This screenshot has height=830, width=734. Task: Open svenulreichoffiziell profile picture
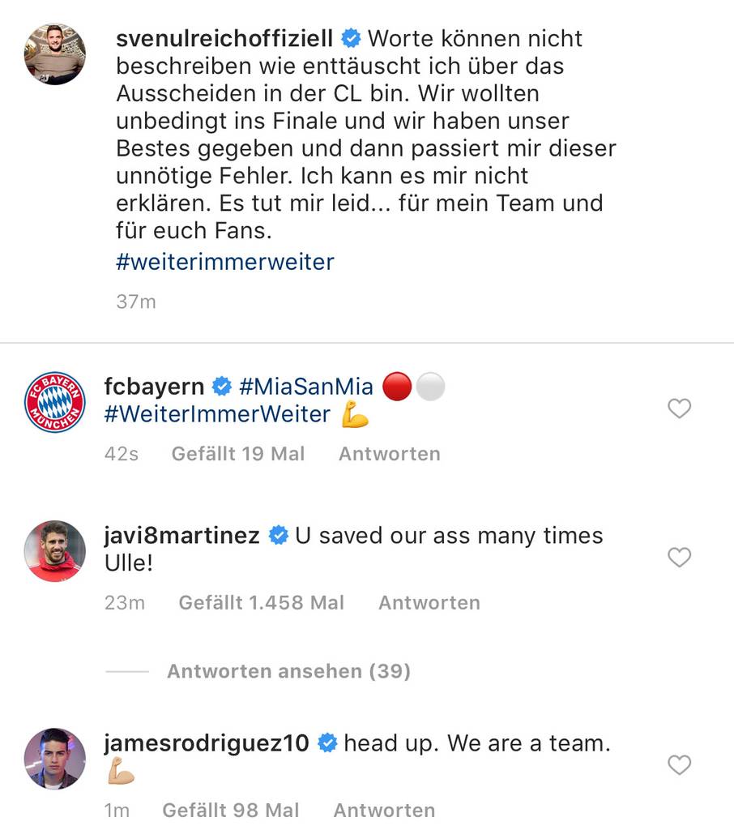tap(55, 53)
